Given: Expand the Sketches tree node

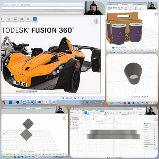Looking at the screenshot, I should (x=71, y=129).
